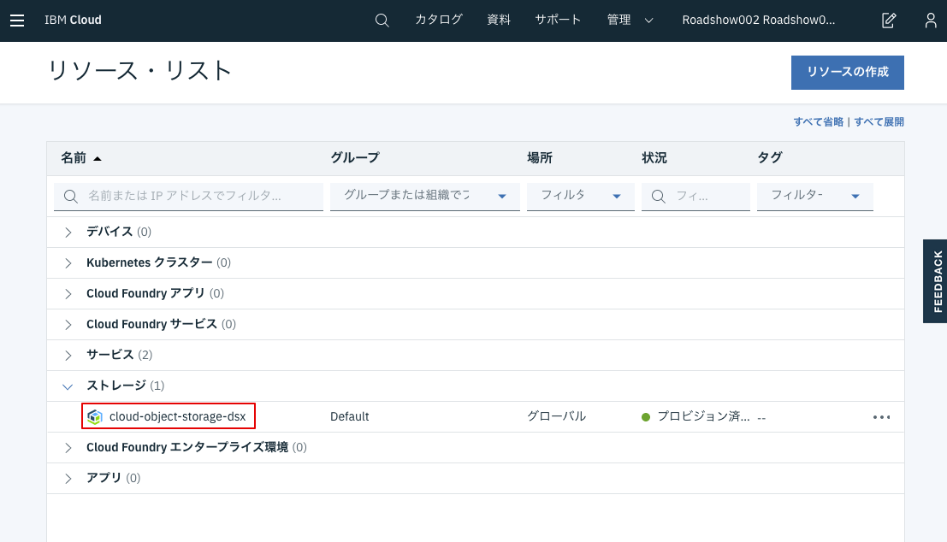The height and width of the screenshot is (542, 947).
Task: Focus the name or IP address filter field
Action: coord(188,196)
